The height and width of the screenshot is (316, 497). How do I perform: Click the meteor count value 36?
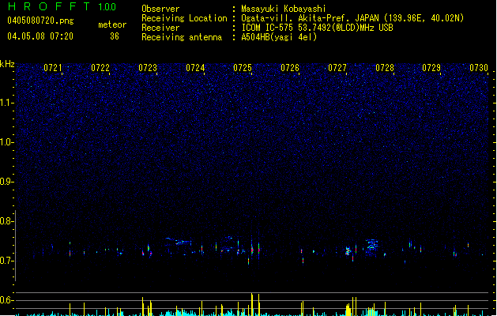pos(115,36)
